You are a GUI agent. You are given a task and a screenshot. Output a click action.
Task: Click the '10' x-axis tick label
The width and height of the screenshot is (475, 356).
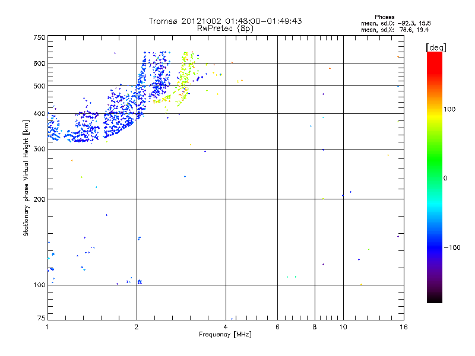point(343,327)
